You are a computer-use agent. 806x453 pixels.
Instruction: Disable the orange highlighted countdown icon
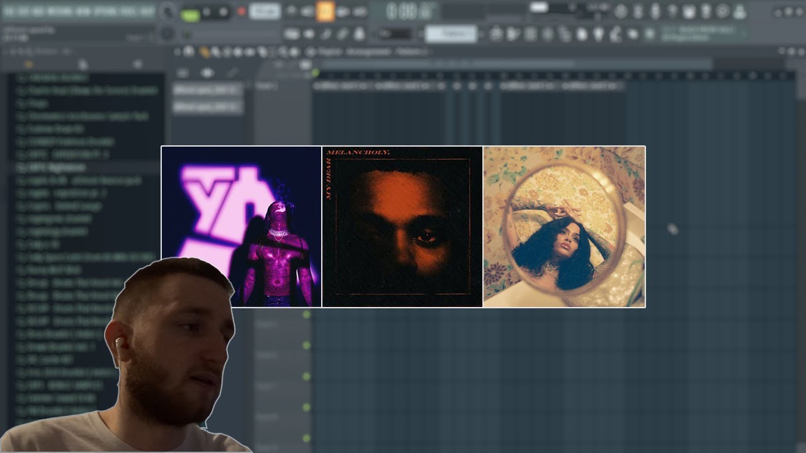(x=325, y=11)
